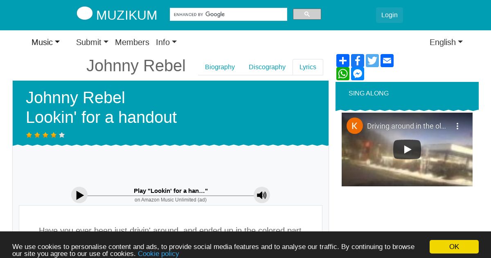Viewport: 491px width, 258px height.
Task: Click "on Amazon Music Unlimited (ad)" text
Action: (171, 200)
